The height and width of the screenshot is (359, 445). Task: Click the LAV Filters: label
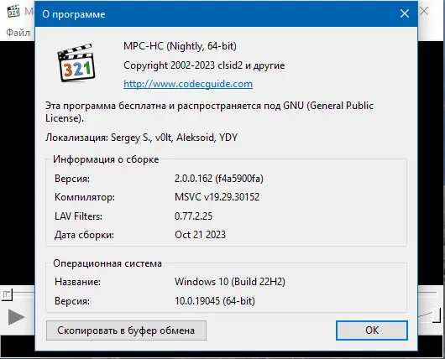pyautogui.click(x=78, y=216)
